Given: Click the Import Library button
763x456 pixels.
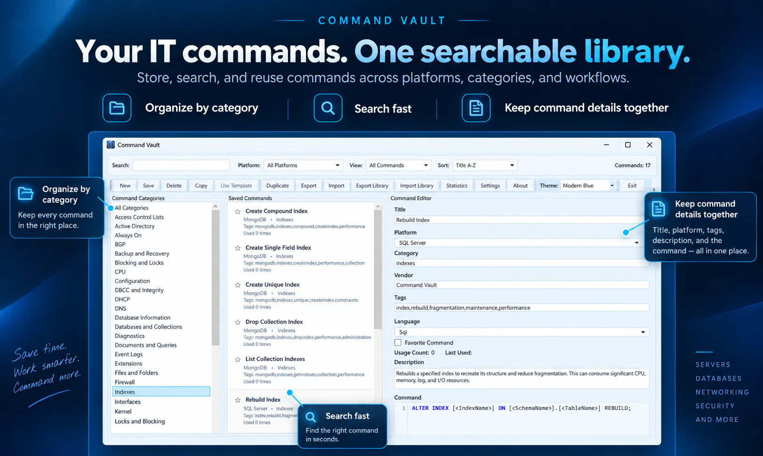Looking at the screenshot, I should [417, 186].
